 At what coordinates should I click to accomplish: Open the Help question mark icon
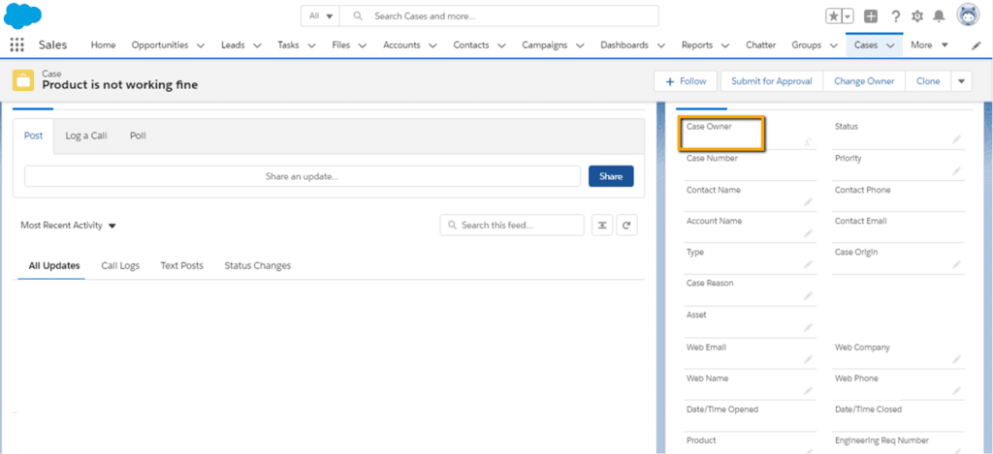895,16
